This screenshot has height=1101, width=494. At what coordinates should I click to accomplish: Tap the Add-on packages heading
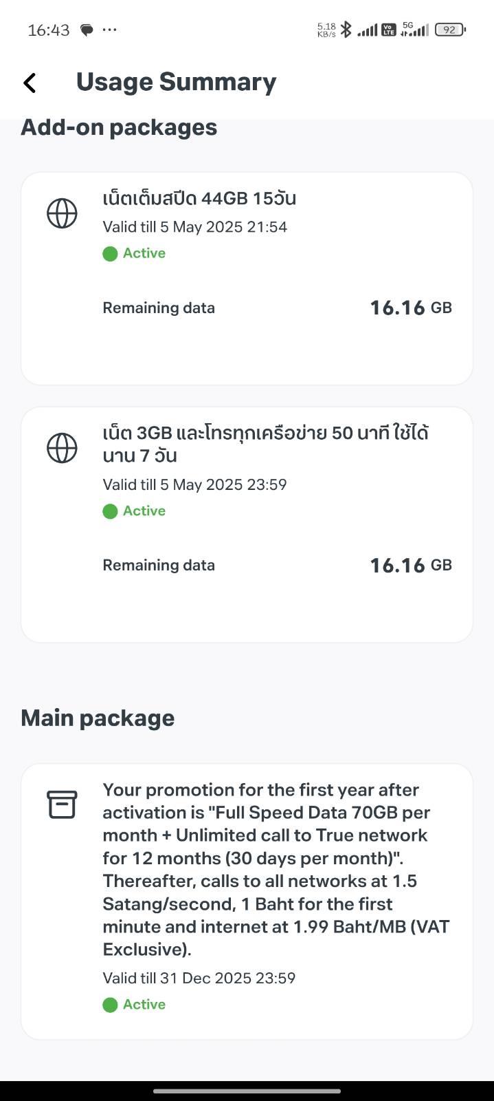tap(119, 127)
